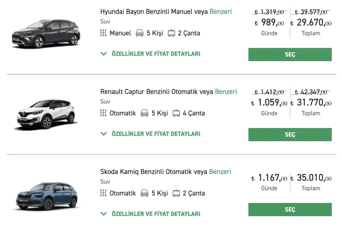Select the Skoda Kamiq with SEÇ button
The width and height of the screenshot is (341, 234).
pyautogui.click(x=290, y=209)
